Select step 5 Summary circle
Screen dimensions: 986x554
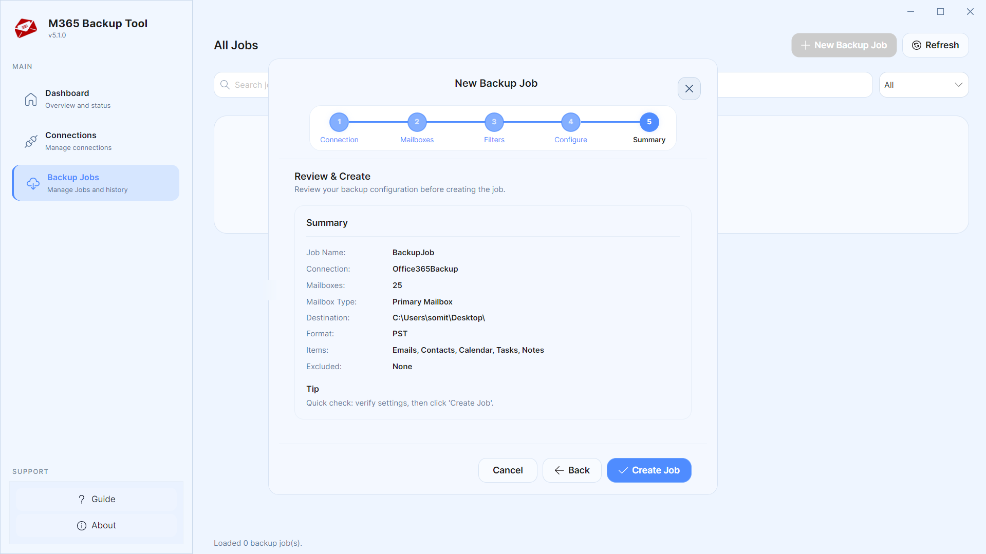649,122
